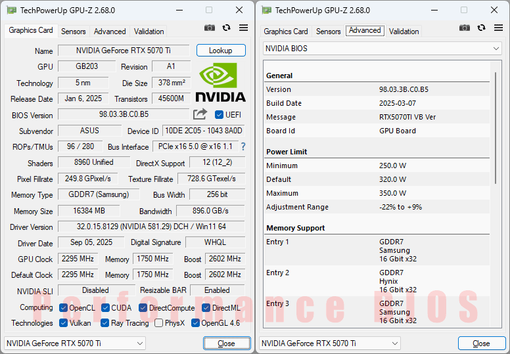The height and width of the screenshot is (354, 510).
Task: Open the GPU selector dropdown in Advanced window
Action: coord(329,343)
